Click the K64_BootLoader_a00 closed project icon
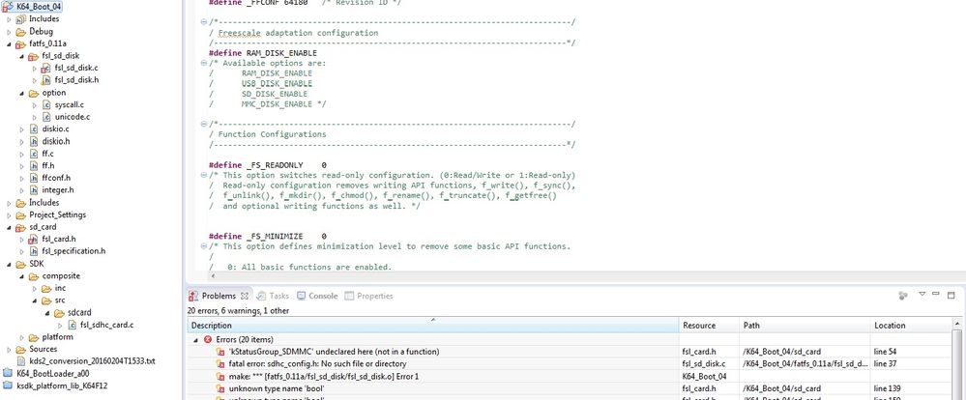 click(8, 374)
